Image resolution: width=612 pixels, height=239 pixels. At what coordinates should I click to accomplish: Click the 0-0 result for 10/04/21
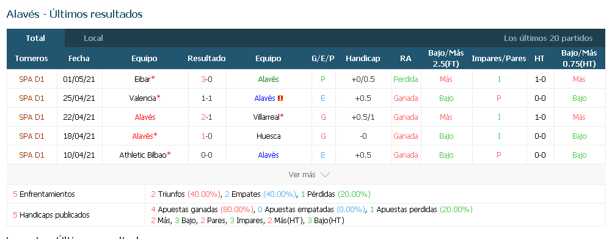(207, 155)
